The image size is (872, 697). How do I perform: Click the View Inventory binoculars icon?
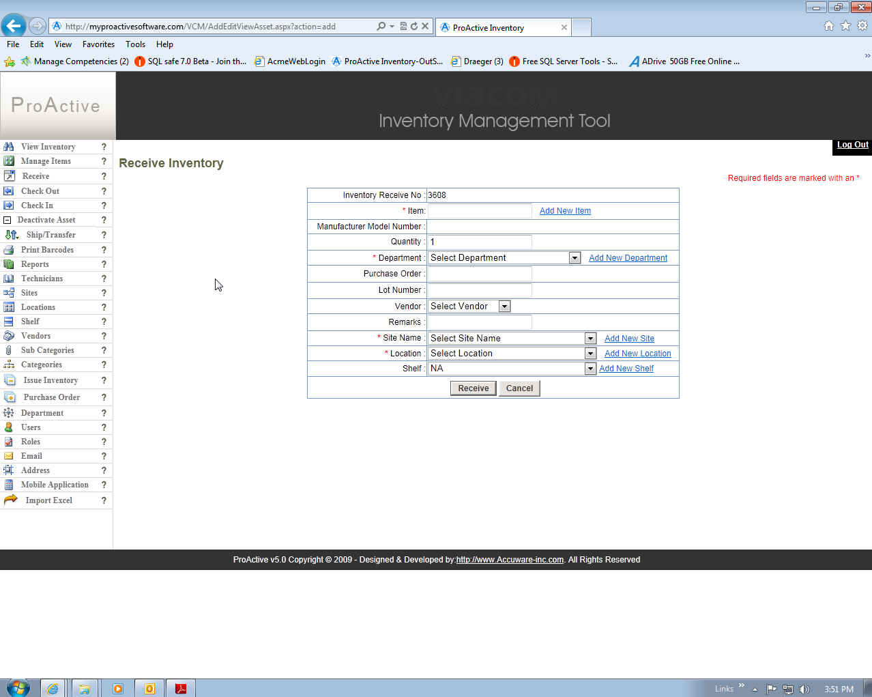coord(9,147)
